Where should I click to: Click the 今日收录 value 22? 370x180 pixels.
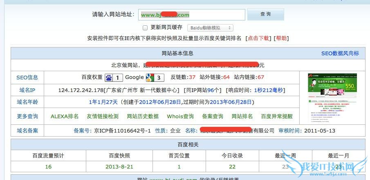coord(232,167)
